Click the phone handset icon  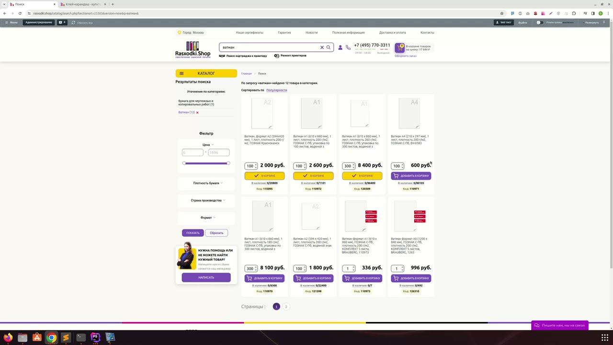click(348, 47)
